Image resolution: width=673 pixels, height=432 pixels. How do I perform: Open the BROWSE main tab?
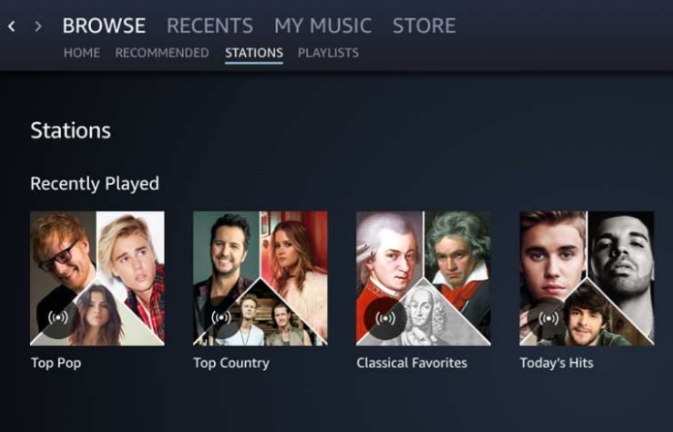pyautogui.click(x=104, y=25)
